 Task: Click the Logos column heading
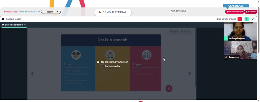click(137, 64)
